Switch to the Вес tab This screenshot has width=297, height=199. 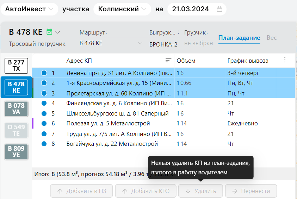[272, 38]
